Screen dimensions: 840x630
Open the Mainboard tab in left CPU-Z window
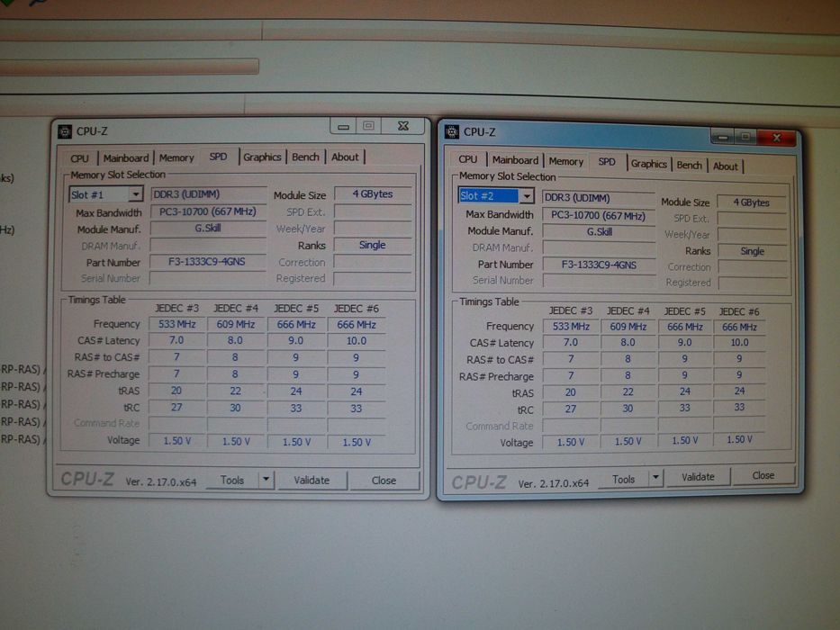(x=126, y=158)
